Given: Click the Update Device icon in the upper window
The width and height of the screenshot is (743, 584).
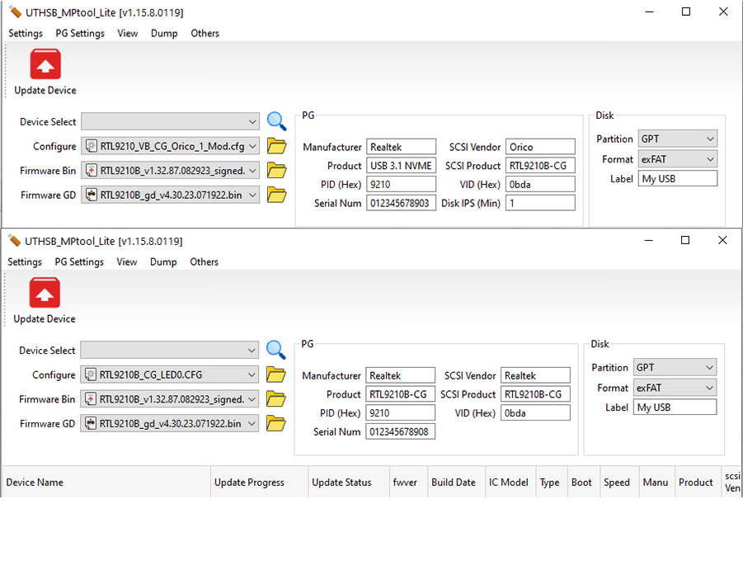Looking at the screenshot, I should point(45,65).
